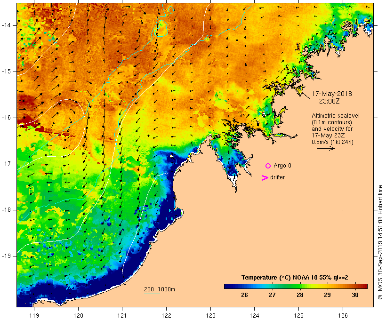The image size is (386, 320).
Task: Click the 'drifter' legend label
Action: (277, 177)
